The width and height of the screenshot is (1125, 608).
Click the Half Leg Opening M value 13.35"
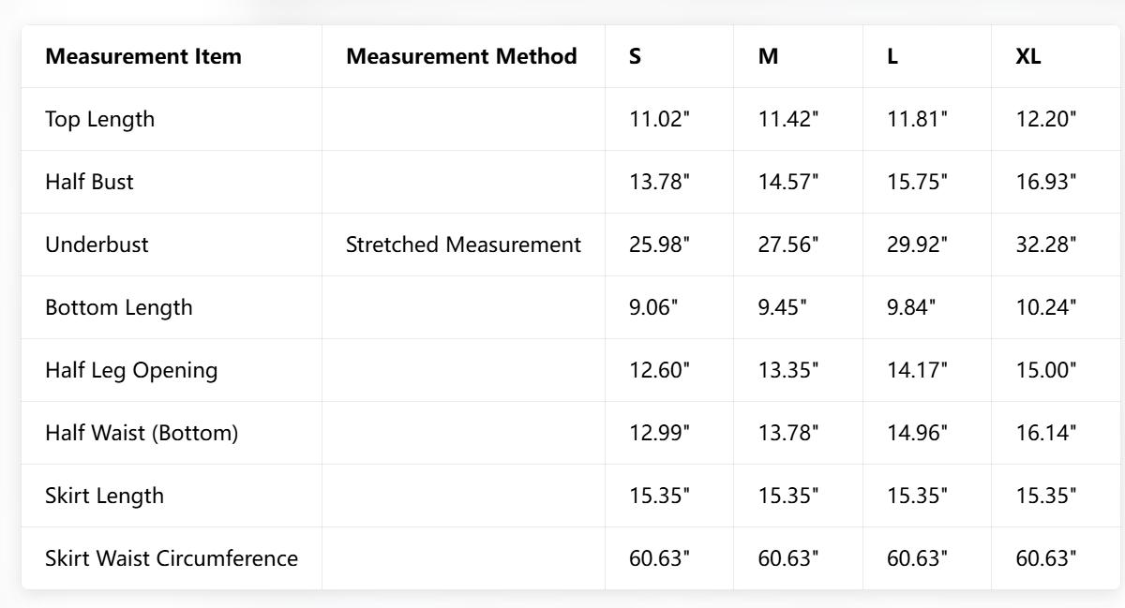coord(788,370)
